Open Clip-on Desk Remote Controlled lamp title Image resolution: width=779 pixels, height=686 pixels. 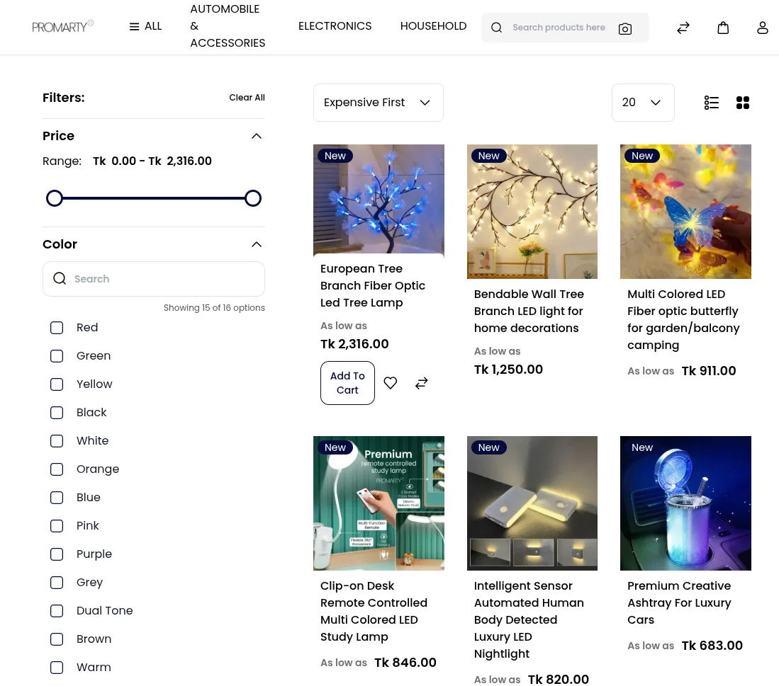[374, 611]
